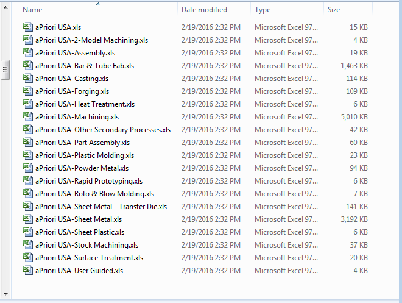
Task: Select file name aPriori USA-Sheet Metal.xls
Action: (x=79, y=220)
